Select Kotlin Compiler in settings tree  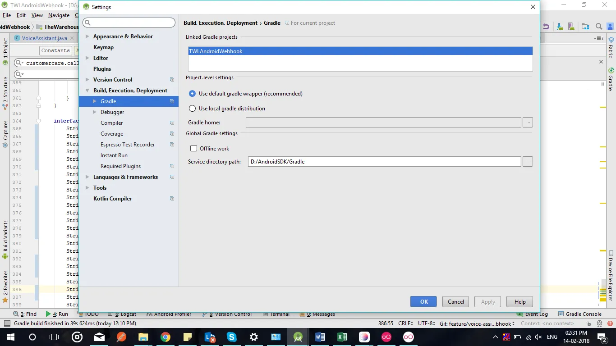click(113, 199)
